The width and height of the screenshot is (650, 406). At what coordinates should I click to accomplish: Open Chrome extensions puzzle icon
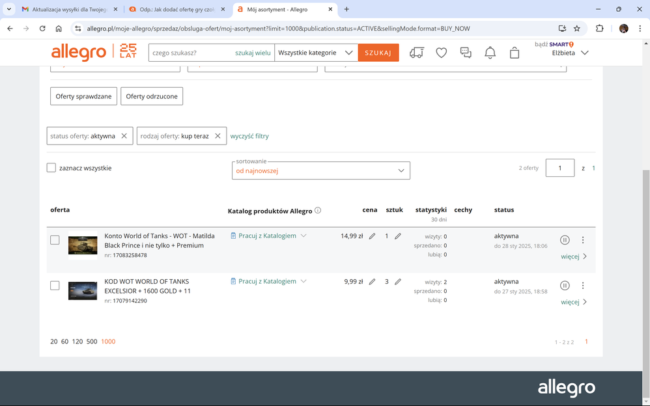pyautogui.click(x=599, y=29)
